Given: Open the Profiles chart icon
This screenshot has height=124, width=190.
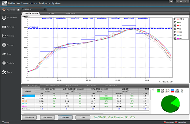Looking at the screenshot, I should [4, 36].
